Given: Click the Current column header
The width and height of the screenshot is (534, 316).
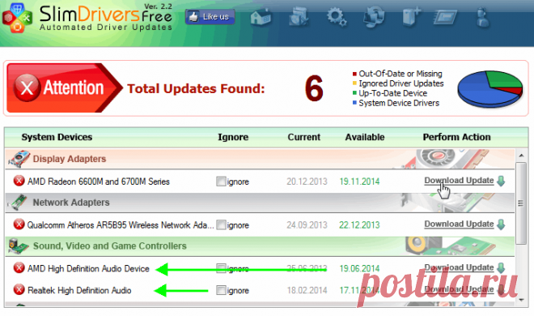Looking at the screenshot, I should coord(303,137).
